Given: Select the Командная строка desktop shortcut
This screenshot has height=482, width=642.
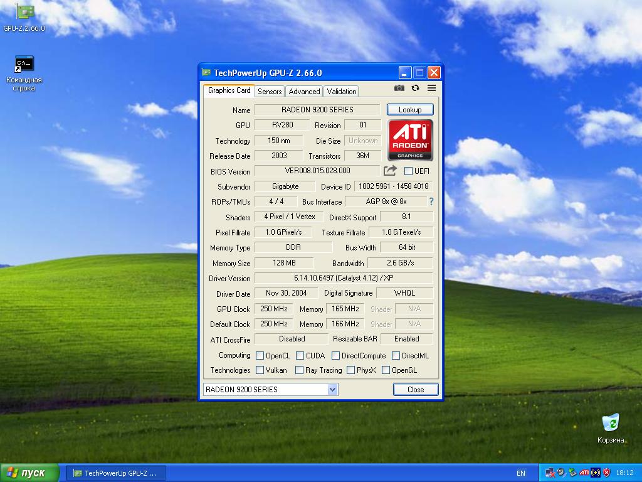Looking at the screenshot, I should tap(24, 74).
